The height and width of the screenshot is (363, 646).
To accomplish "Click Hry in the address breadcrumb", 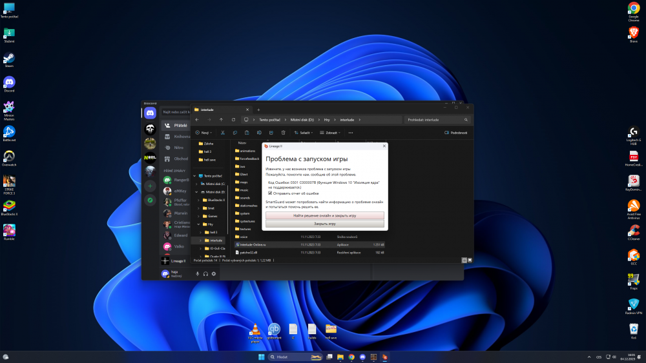I will point(327,120).
